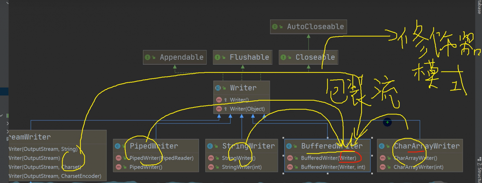
Task: Click the BufferedWriter class icon
Action: click(x=289, y=146)
